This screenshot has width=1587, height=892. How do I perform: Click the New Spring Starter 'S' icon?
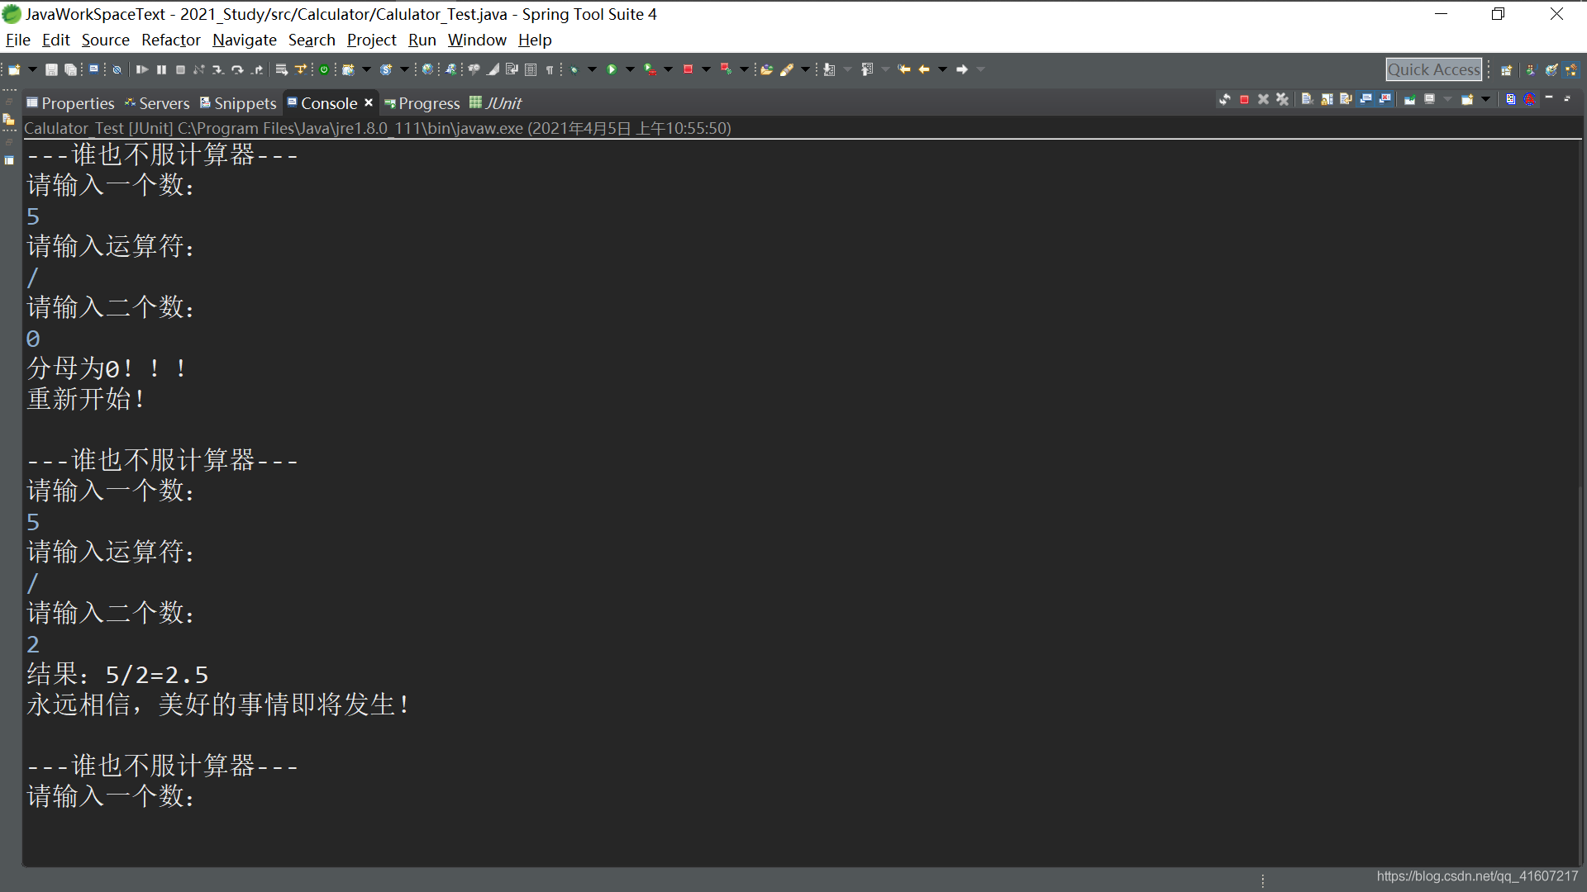pos(385,69)
